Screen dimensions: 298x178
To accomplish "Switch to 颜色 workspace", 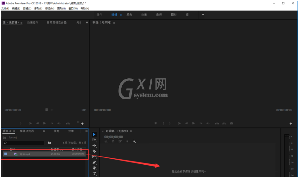I will tap(129, 15).
